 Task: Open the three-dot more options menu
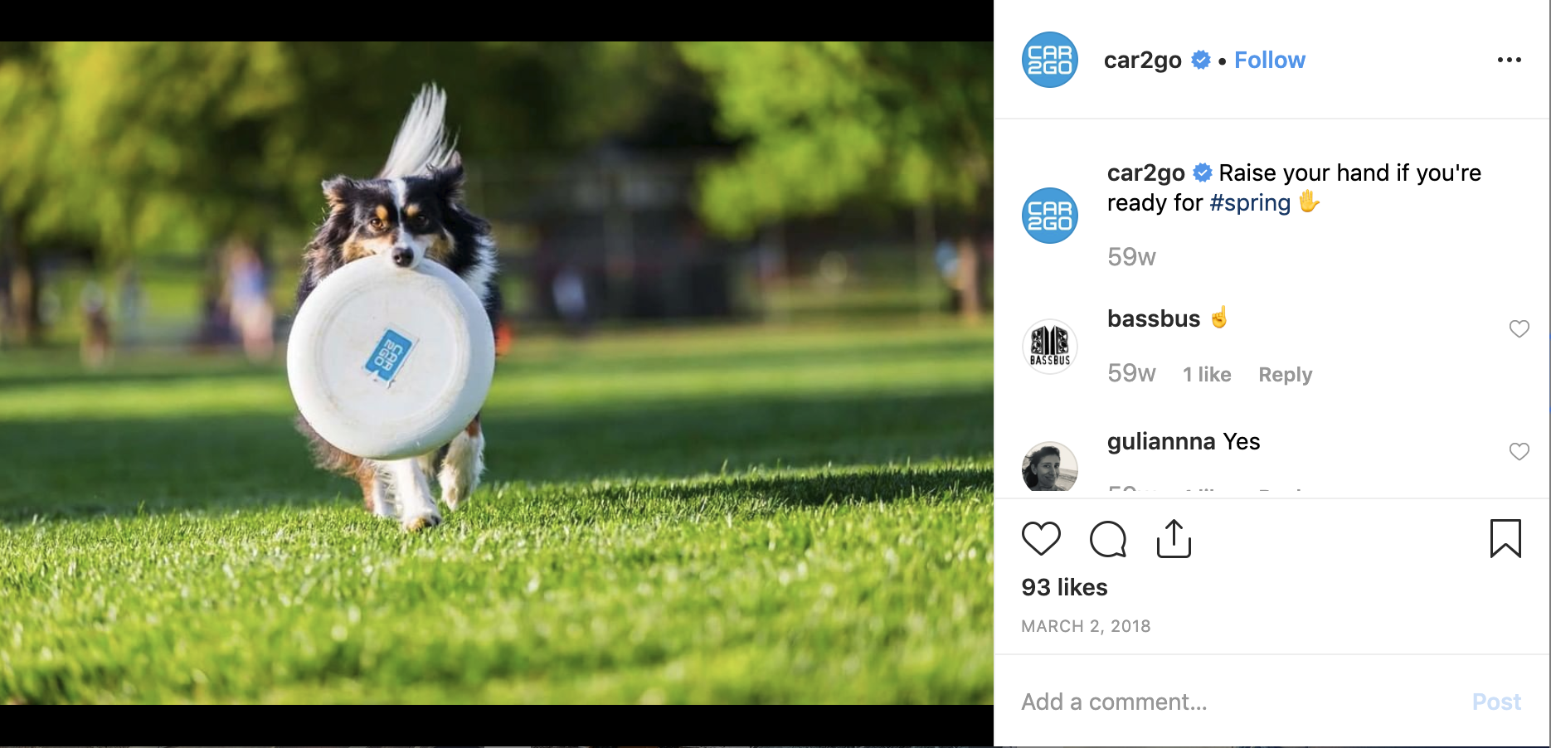coord(1510,60)
